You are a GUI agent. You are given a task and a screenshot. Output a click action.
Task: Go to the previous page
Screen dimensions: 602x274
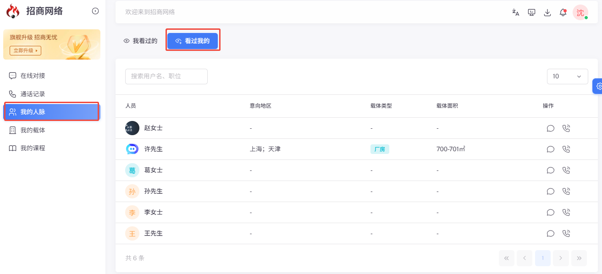[x=525, y=258]
